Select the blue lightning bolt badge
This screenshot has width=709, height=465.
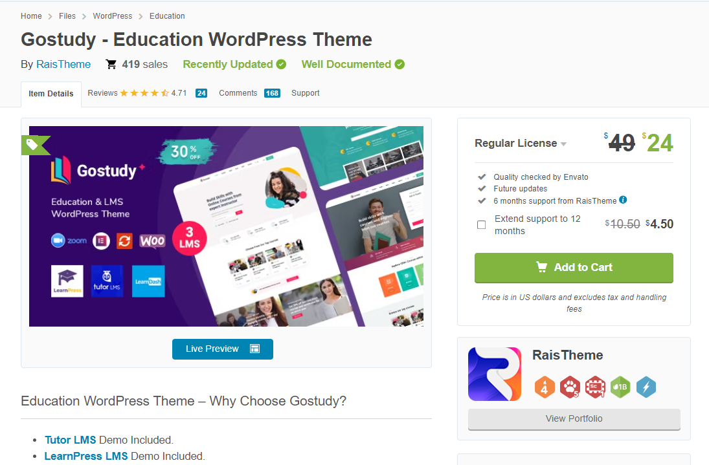coord(646,386)
